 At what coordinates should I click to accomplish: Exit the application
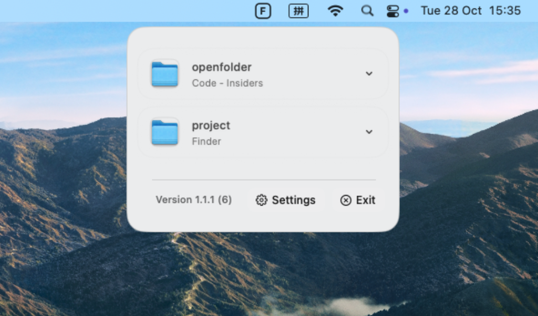click(358, 200)
